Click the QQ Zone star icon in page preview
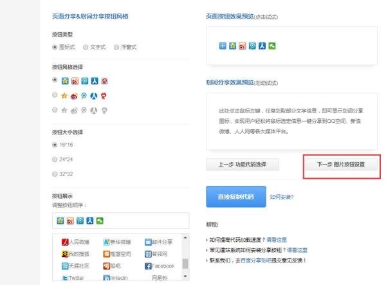 pos(232,46)
